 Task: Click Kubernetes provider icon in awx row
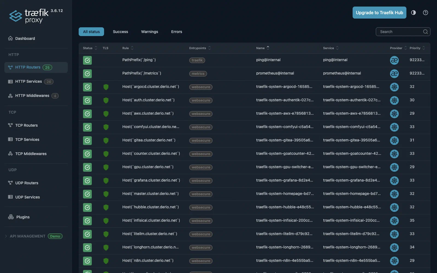click(x=394, y=114)
